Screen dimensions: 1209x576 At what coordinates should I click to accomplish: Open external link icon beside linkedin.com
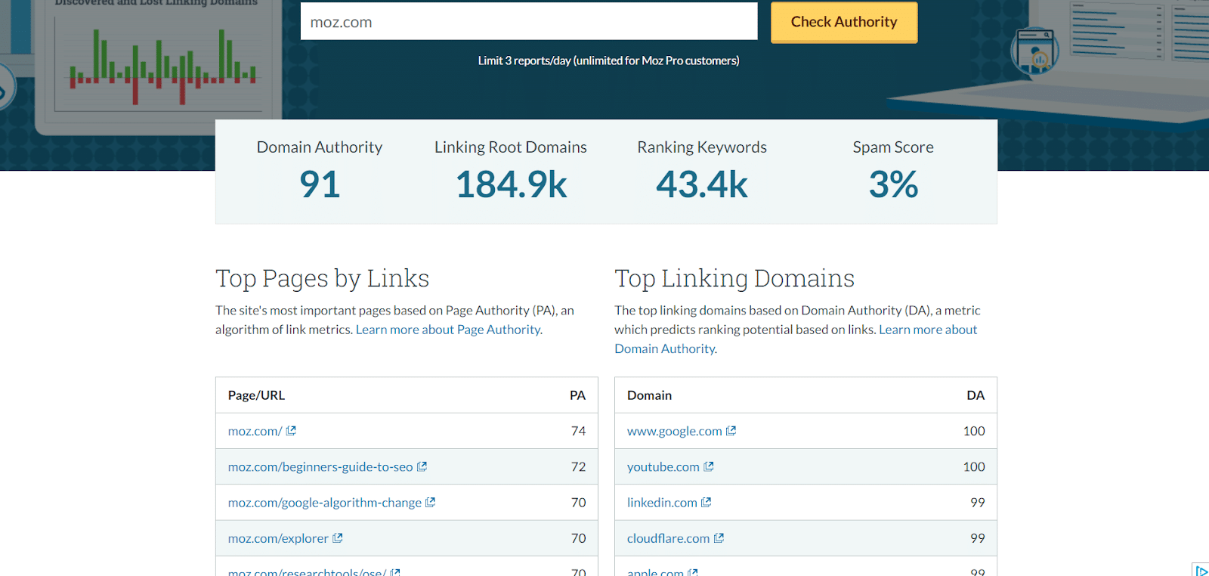[x=707, y=502]
